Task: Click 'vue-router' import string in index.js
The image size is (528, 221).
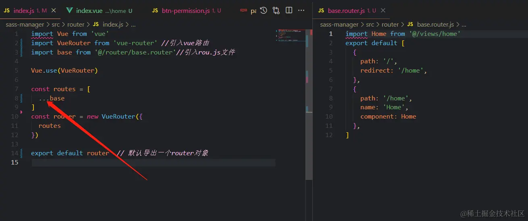Action: [135, 43]
